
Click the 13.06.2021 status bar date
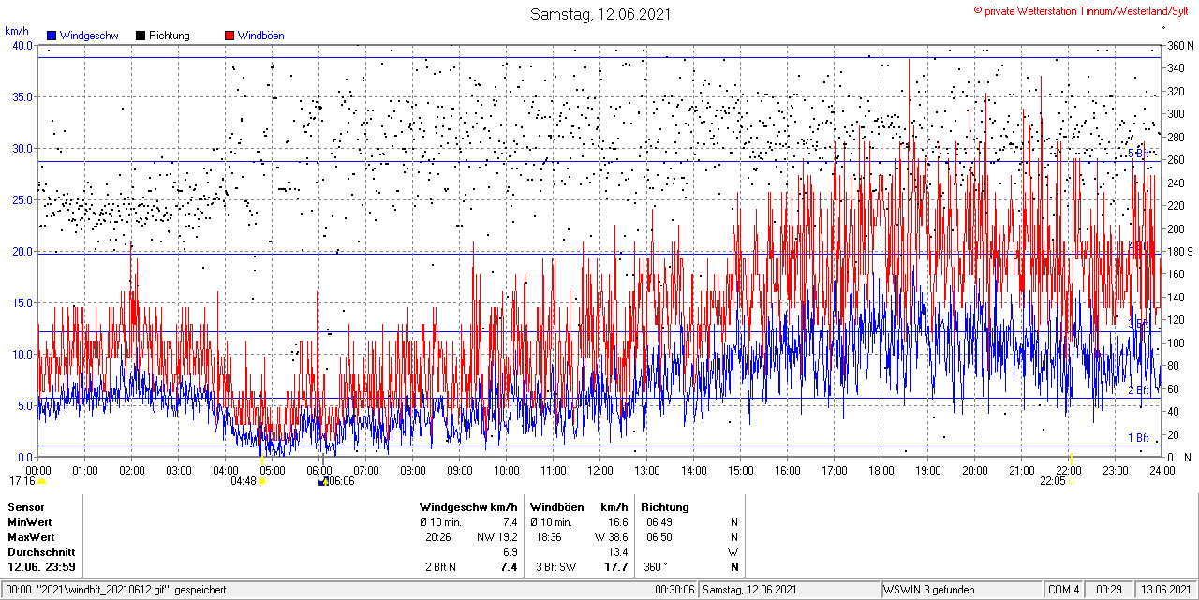coord(1165,590)
